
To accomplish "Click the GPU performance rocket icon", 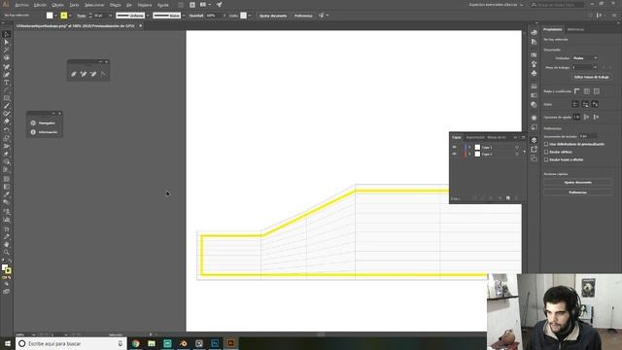I will point(219,5).
